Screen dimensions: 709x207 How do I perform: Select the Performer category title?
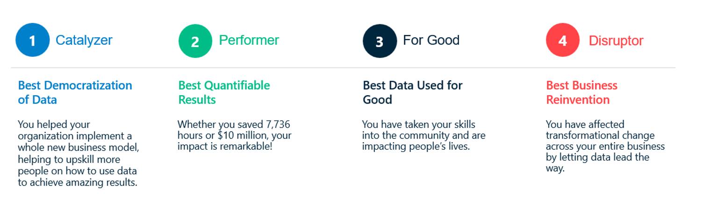249,40
